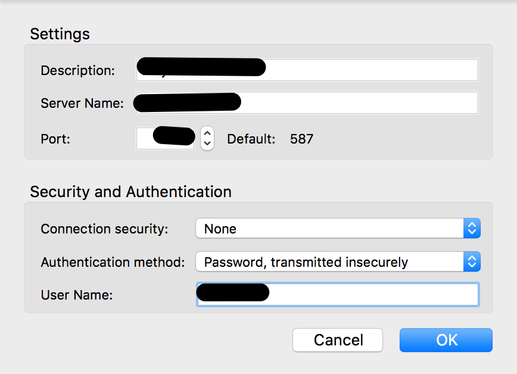Click the blue arrows on Connection security popup
The image size is (517, 374).
472,229
